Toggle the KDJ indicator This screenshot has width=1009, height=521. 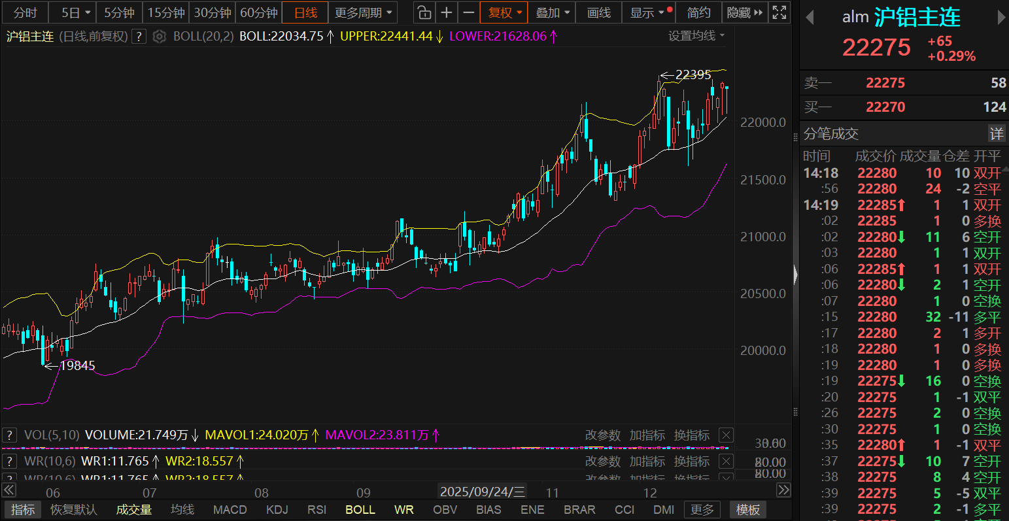(x=277, y=509)
